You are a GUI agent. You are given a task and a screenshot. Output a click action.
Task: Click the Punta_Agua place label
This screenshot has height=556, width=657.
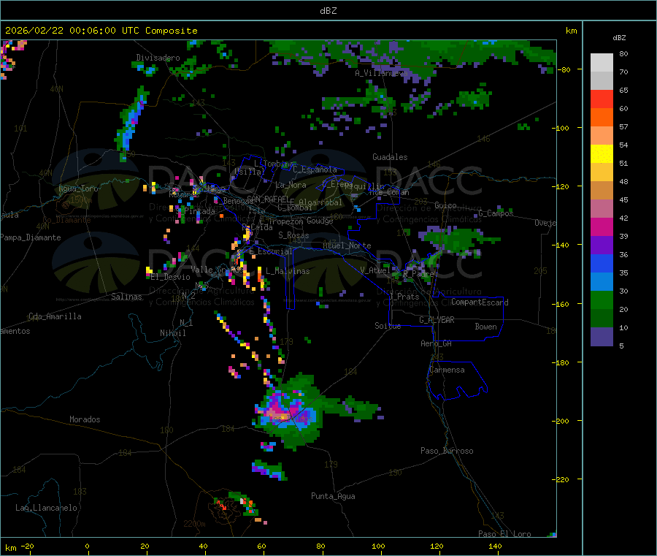[333, 496]
